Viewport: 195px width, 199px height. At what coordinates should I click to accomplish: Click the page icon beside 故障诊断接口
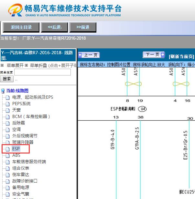point(8,181)
